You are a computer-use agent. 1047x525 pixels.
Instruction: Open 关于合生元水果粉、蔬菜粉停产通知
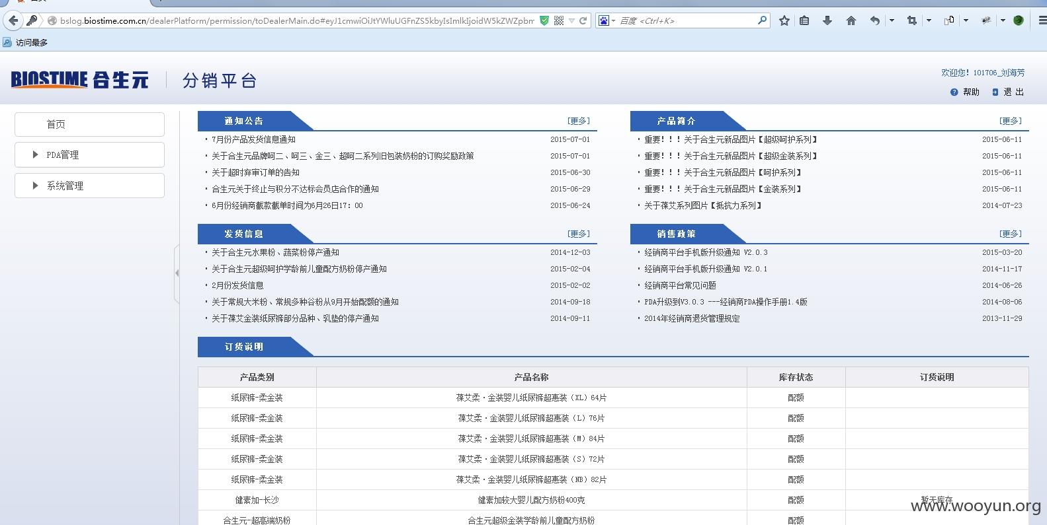275,252
